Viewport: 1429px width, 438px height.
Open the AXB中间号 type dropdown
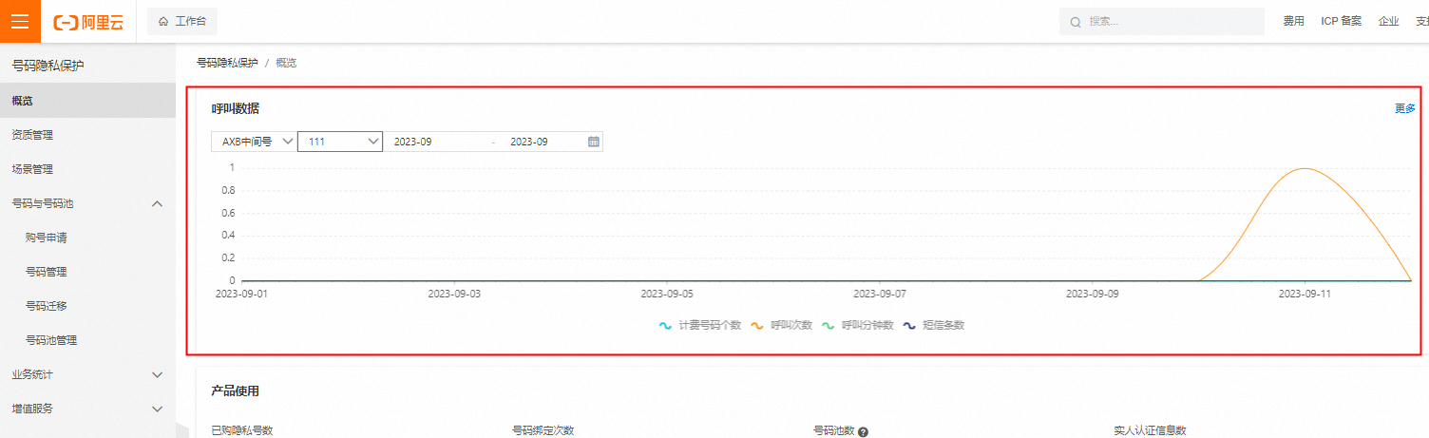(x=254, y=142)
